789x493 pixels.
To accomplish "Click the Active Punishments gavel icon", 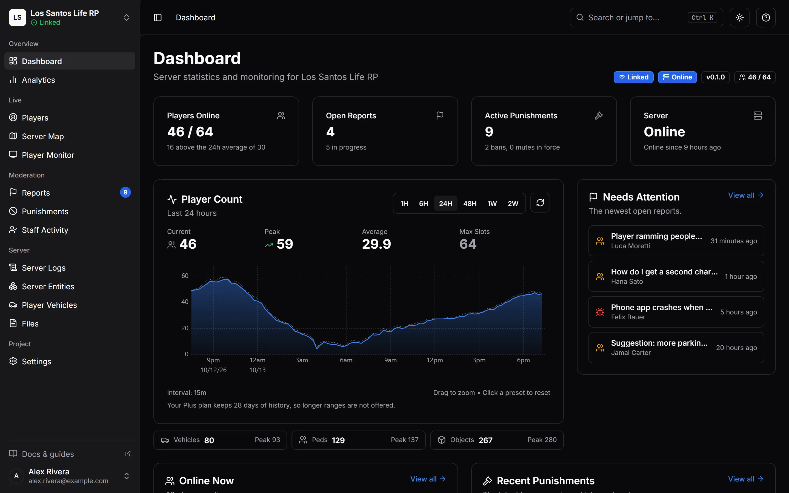I will [x=599, y=115].
